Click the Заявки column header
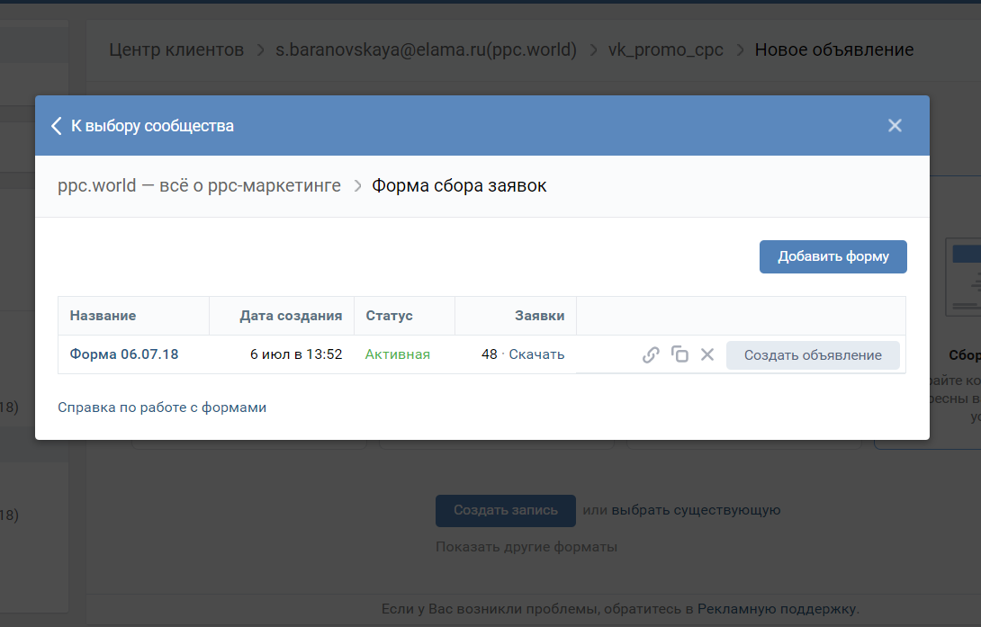 [x=539, y=316]
